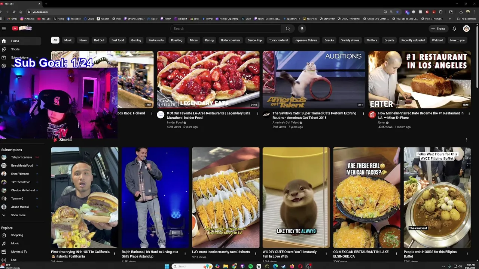Expand the All Bookmarks folder
This screenshot has width=479, height=269.
click(x=467, y=19)
